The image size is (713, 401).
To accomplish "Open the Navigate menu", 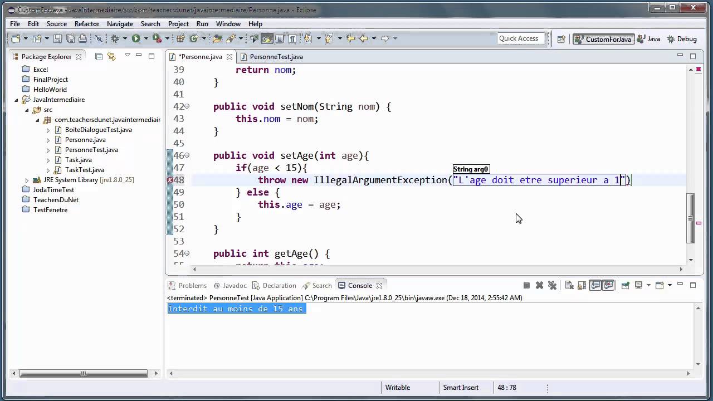I will [120, 24].
